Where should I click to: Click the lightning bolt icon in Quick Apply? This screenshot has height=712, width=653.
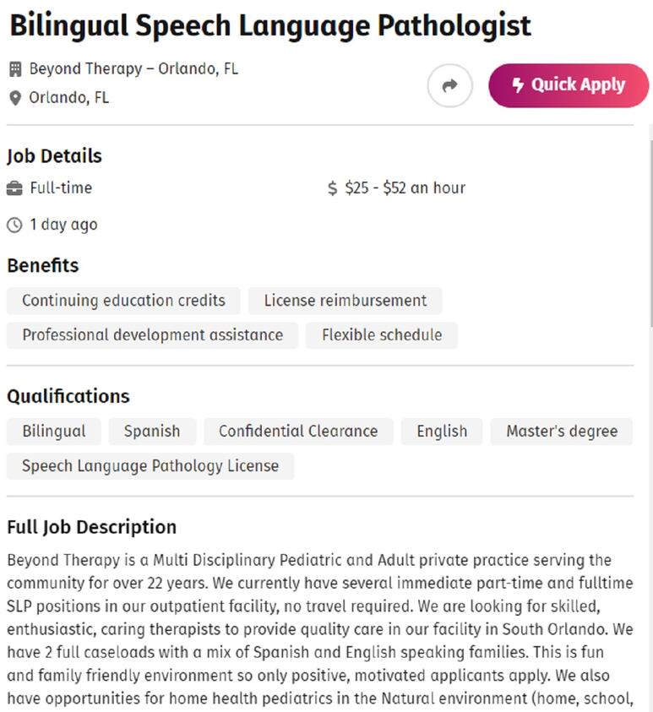click(518, 85)
